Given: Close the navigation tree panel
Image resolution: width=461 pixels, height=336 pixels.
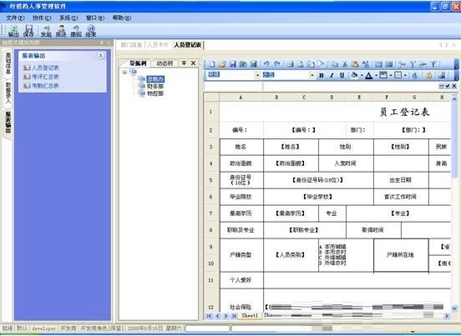Looking at the screenshot, I should coord(193,63).
